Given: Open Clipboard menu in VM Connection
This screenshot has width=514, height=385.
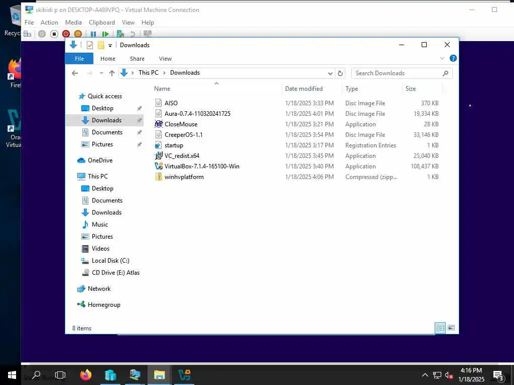Looking at the screenshot, I should pos(102,22).
